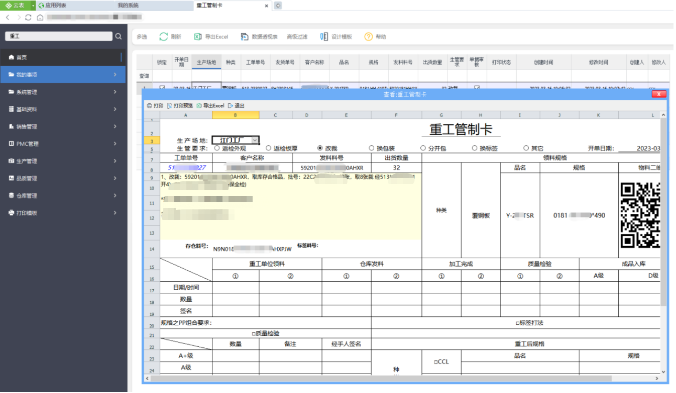Click the 重工管制卡 title cell

click(x=461, y=129)
